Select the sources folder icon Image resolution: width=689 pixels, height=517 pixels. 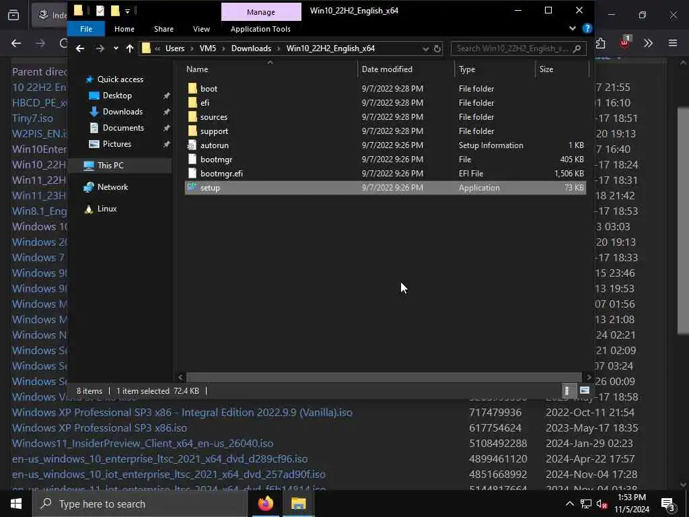[192, 117]
